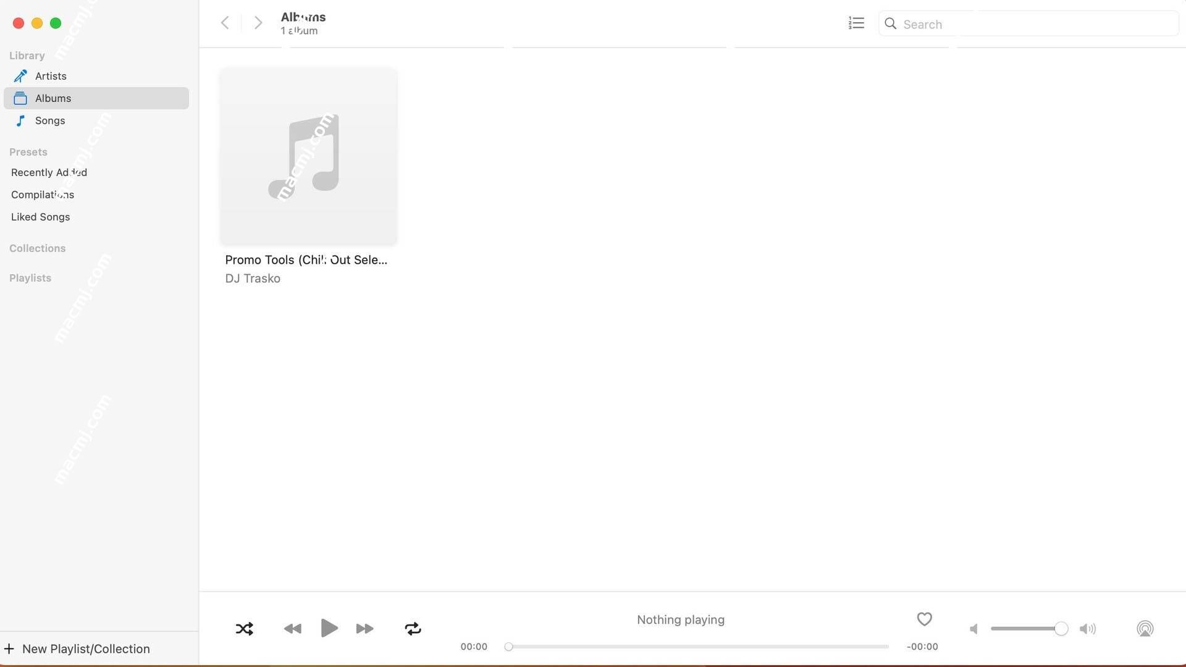Minimize the window with yellow button

point(37,23)
